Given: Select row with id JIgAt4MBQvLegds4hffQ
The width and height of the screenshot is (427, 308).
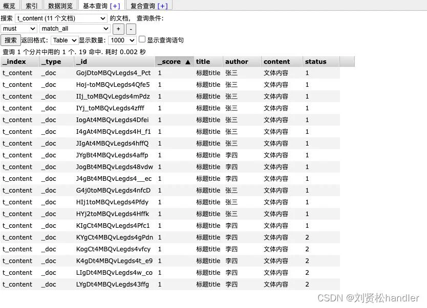Looking at the screenshot, I should coord(170,144).
